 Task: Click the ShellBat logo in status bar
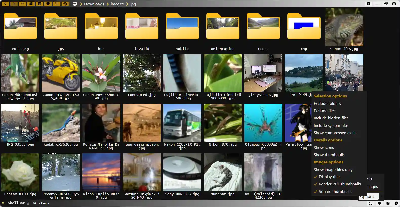tap(3, 203)
